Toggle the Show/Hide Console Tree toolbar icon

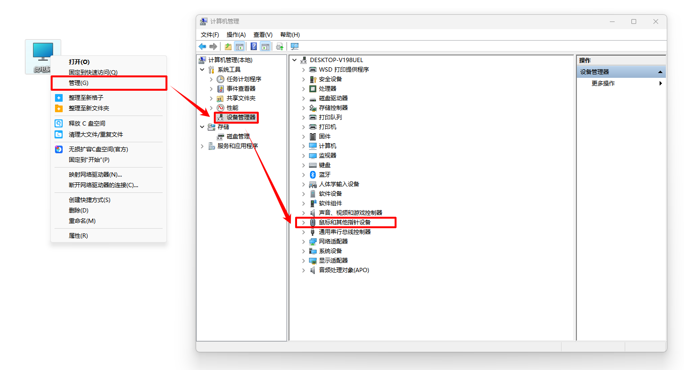239,46
